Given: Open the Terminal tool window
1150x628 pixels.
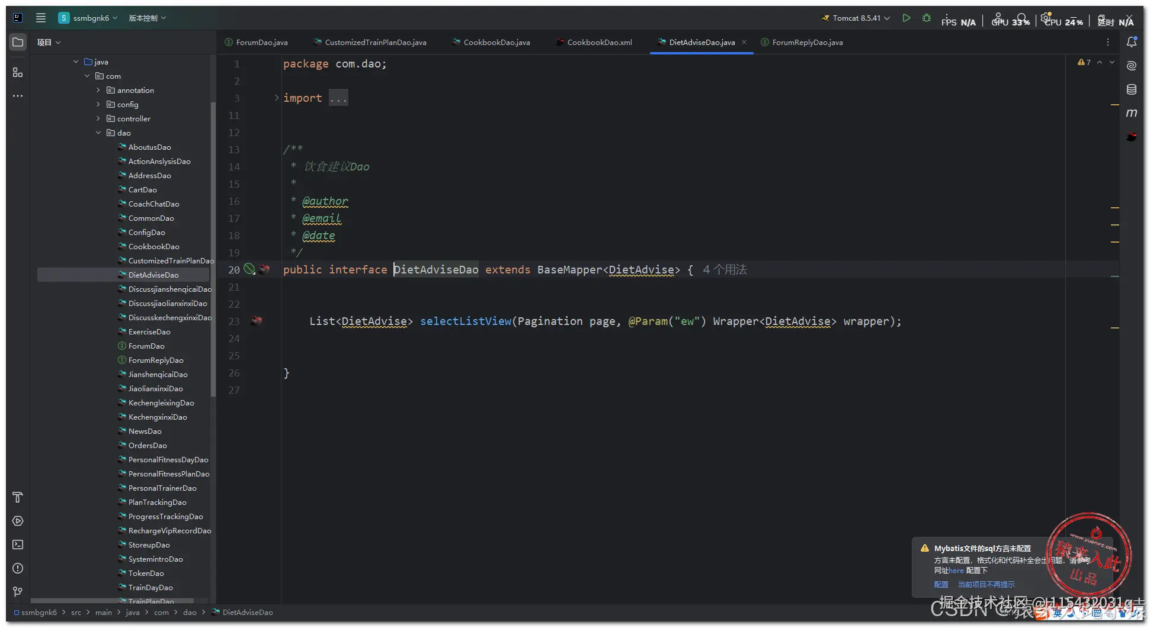Looking at the screenshot, I should pos(18,545).
